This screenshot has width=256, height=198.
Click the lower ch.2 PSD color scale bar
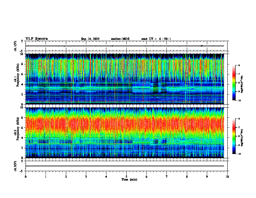234,136
